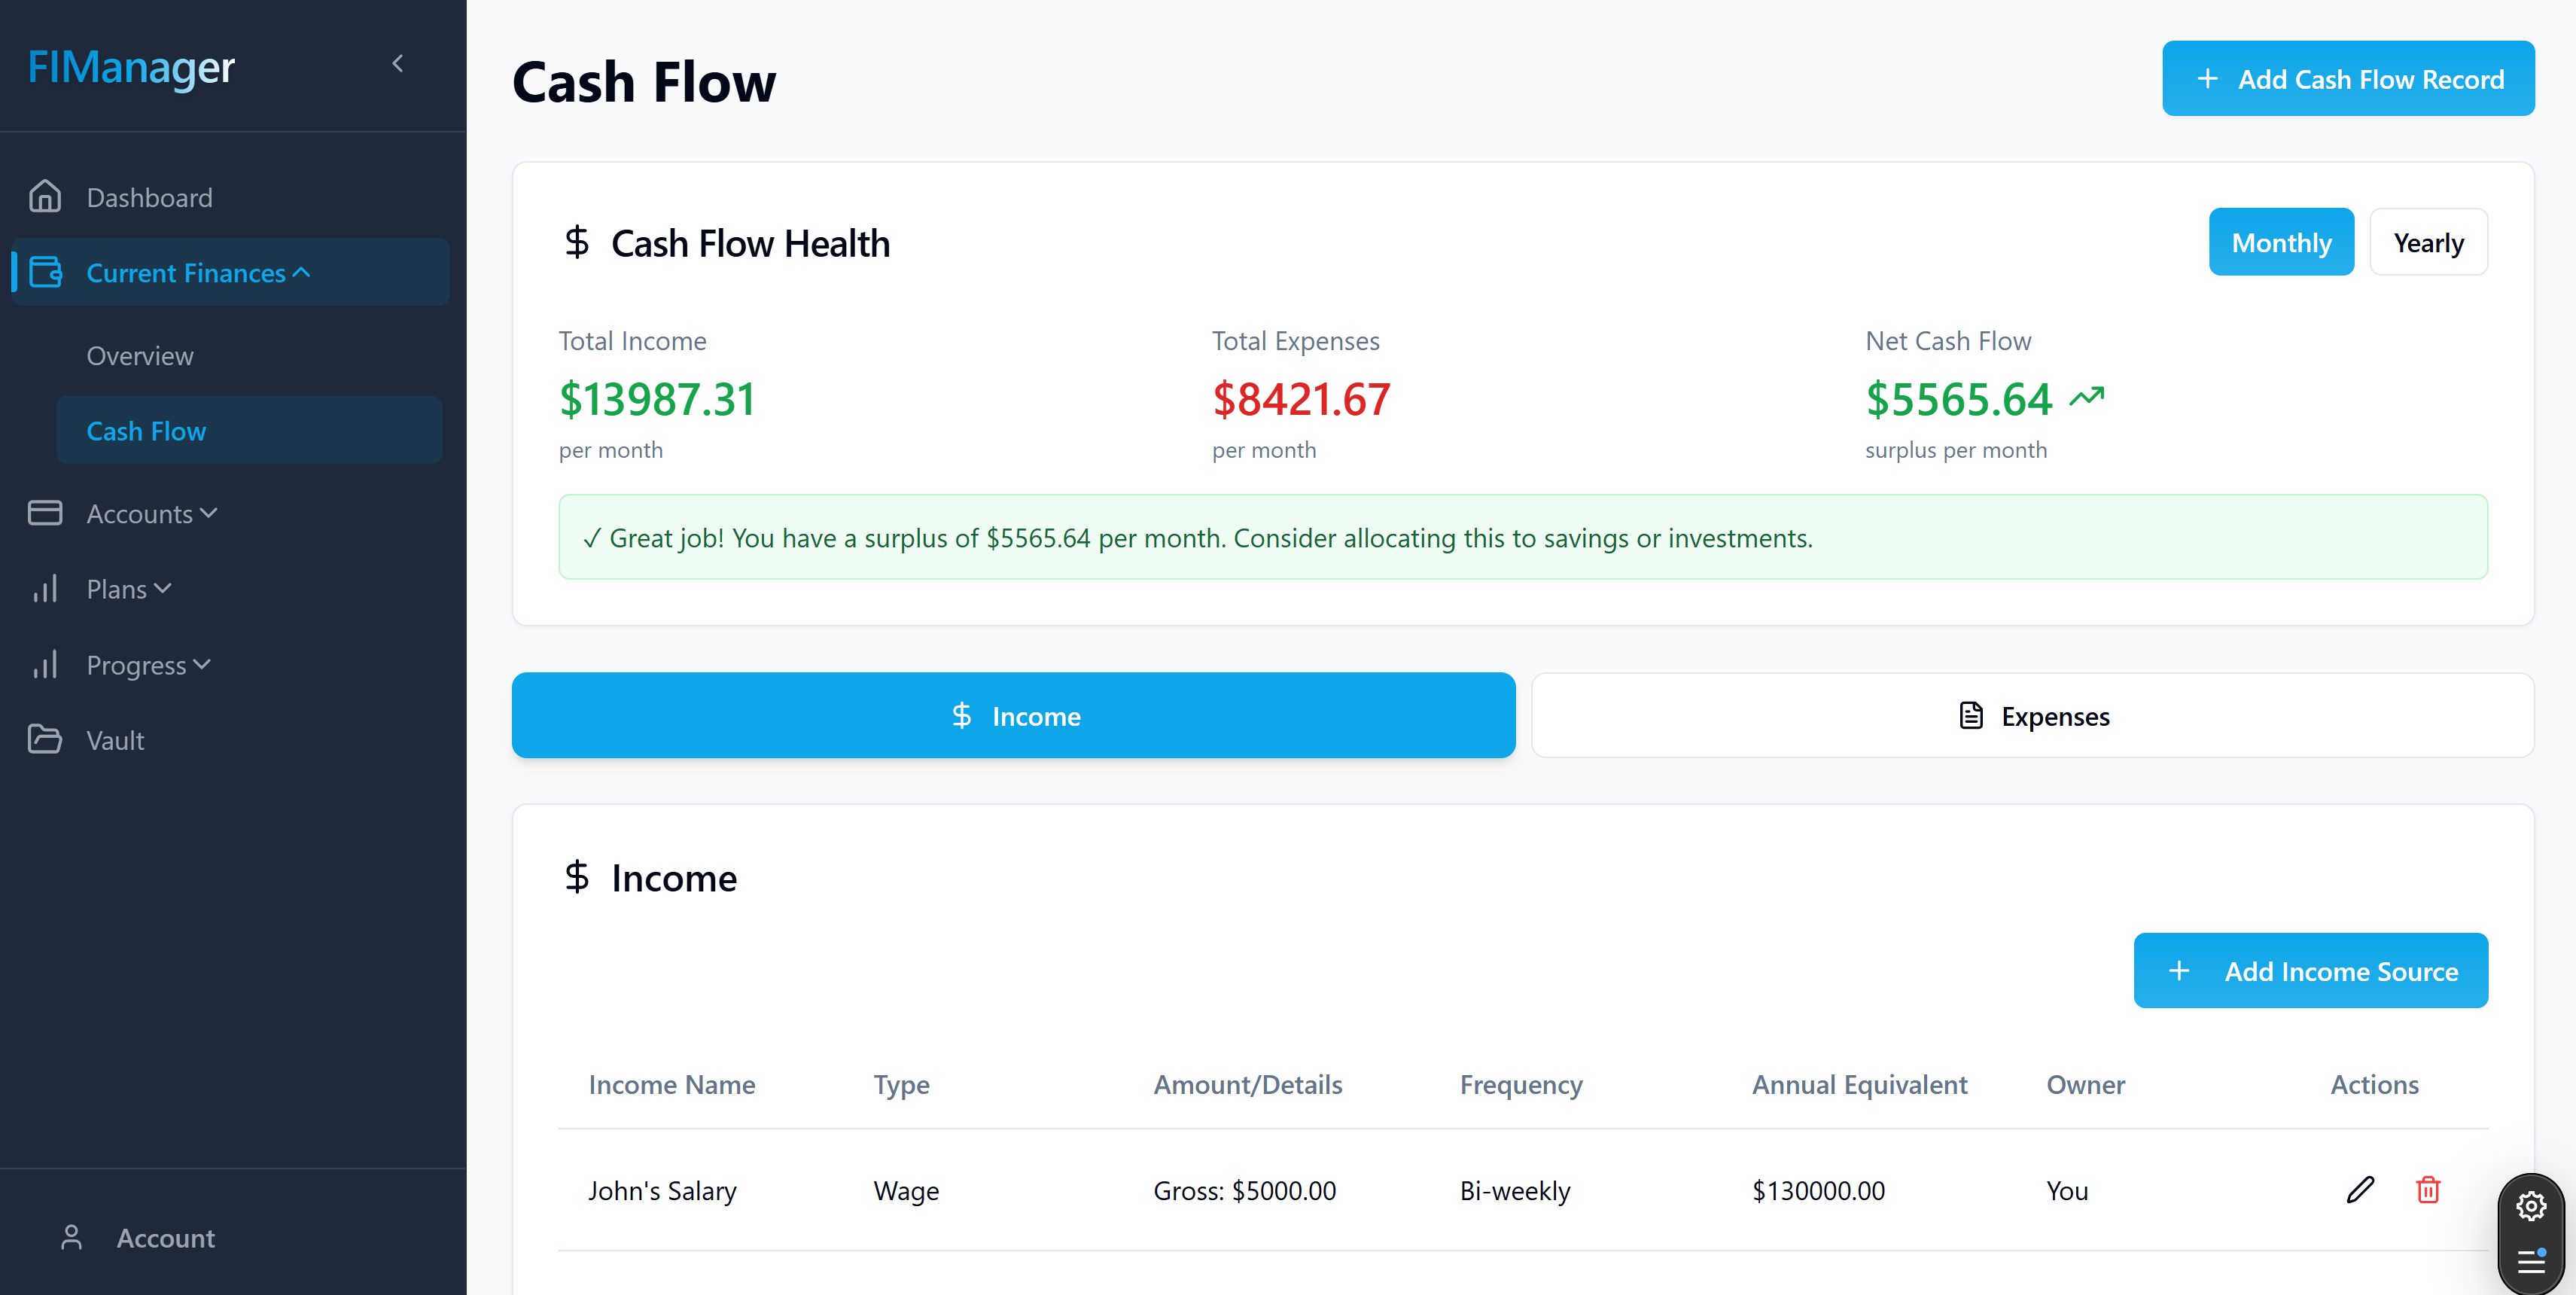The height and width of the screenshot is (1295, 2576).
Task: Click the Current Finances wallet icon
Action: point(45,272)
